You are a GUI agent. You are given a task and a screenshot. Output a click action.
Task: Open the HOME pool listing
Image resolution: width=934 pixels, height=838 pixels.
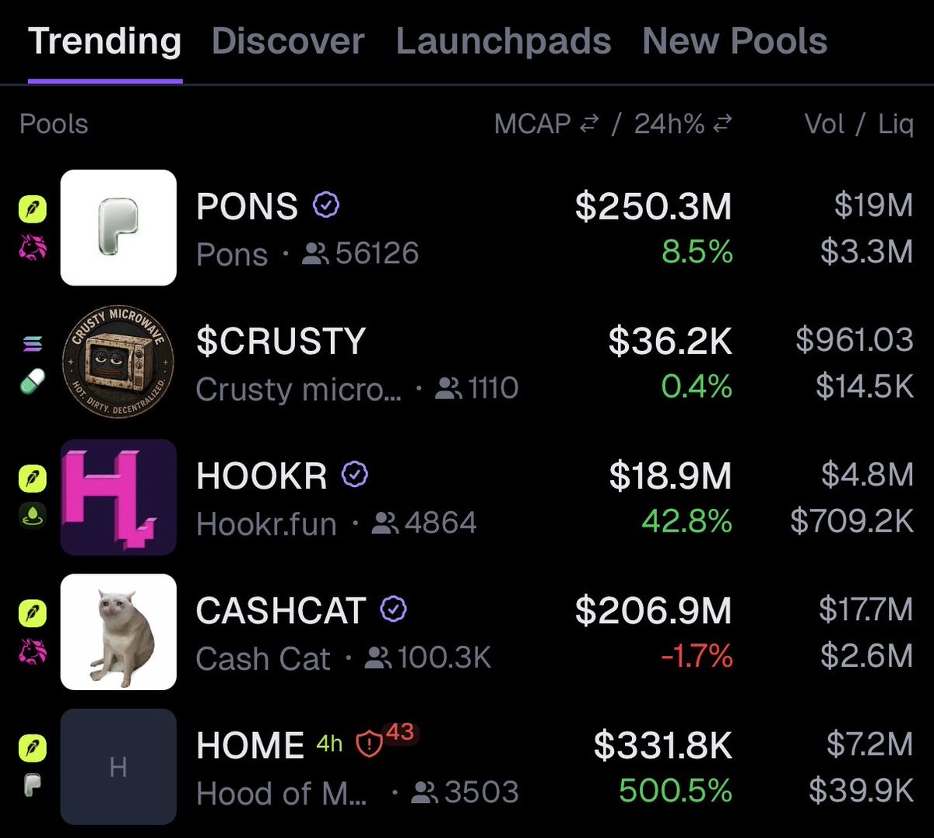[x=467, y=766]
